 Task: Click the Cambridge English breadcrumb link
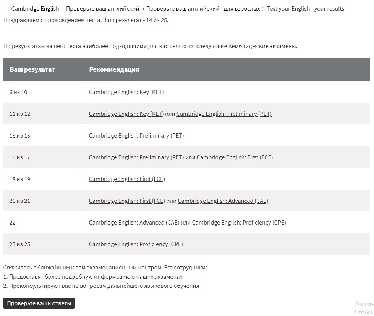point(35,9)
